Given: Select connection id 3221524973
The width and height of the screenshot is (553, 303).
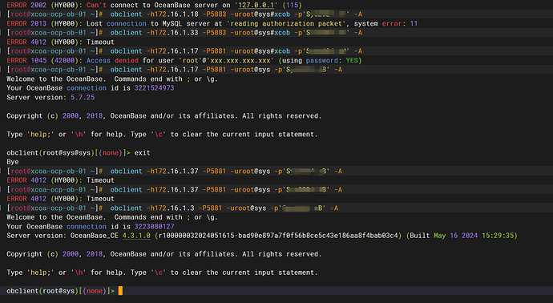Looking at the screenshot, I should tap(154, 88).
